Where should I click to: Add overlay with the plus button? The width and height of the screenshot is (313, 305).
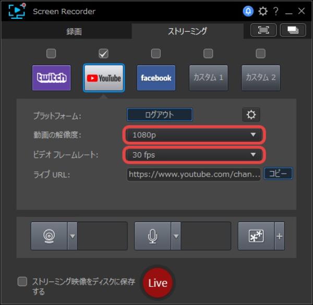(x=280, y=236)
